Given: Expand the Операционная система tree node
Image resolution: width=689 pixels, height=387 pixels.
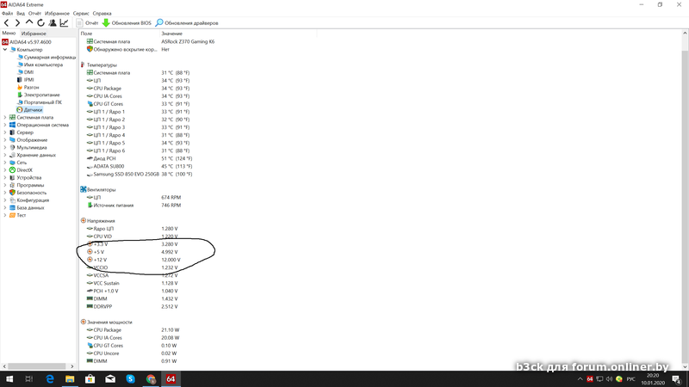Looking at the screenshot, I should coord(5,125).
